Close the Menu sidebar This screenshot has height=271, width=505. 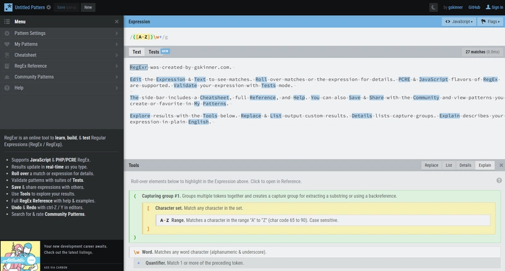pyautogui.click(x=117, y=21)
